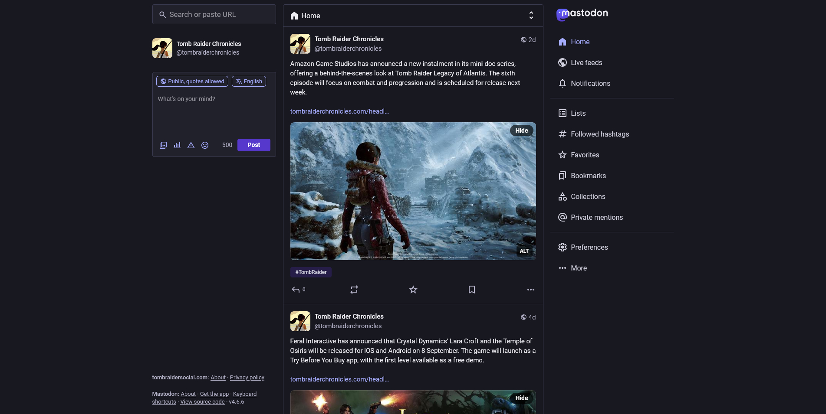Open Lists
This screenshot has width=826, height=414.
572,113
